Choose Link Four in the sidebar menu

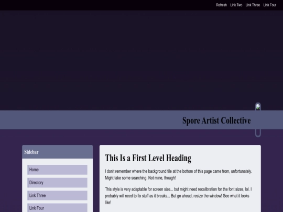pyautogui.click(x=58, y=208)
